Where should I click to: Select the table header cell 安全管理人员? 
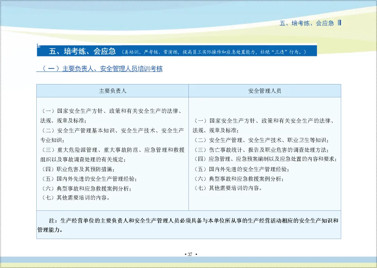click(265, 91)
